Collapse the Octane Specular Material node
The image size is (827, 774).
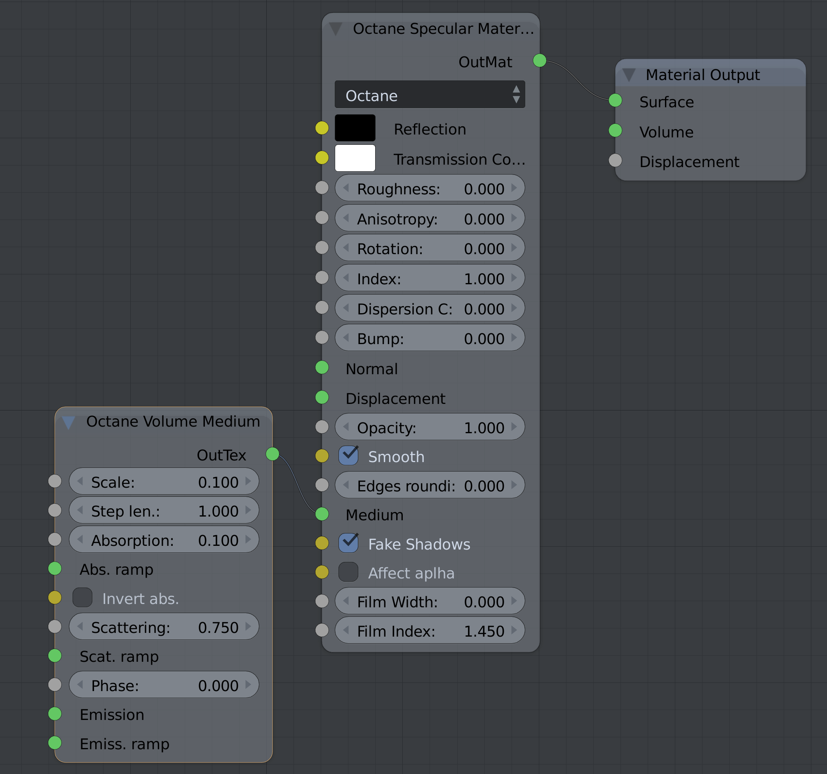[x=336, y=29]
